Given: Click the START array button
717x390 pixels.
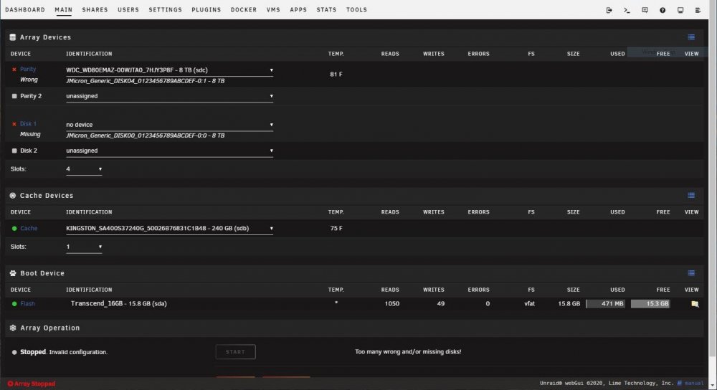Looking at the screenshot, I should 235,352.
